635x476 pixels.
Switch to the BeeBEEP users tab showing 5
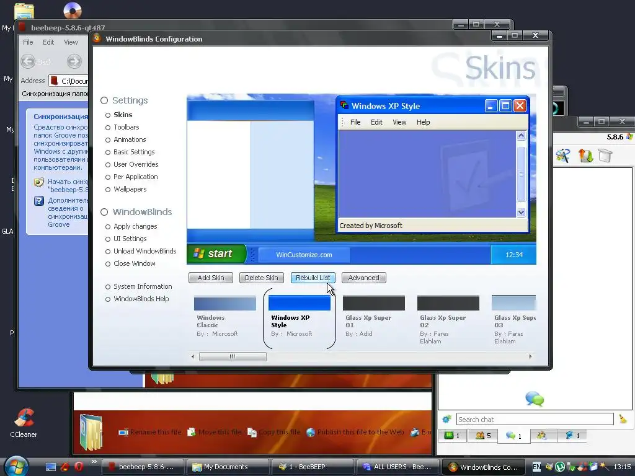point(482,436)
